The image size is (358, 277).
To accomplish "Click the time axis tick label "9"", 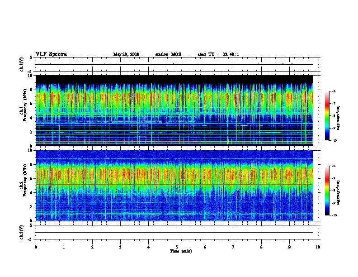I will click(x=289, y=247).
